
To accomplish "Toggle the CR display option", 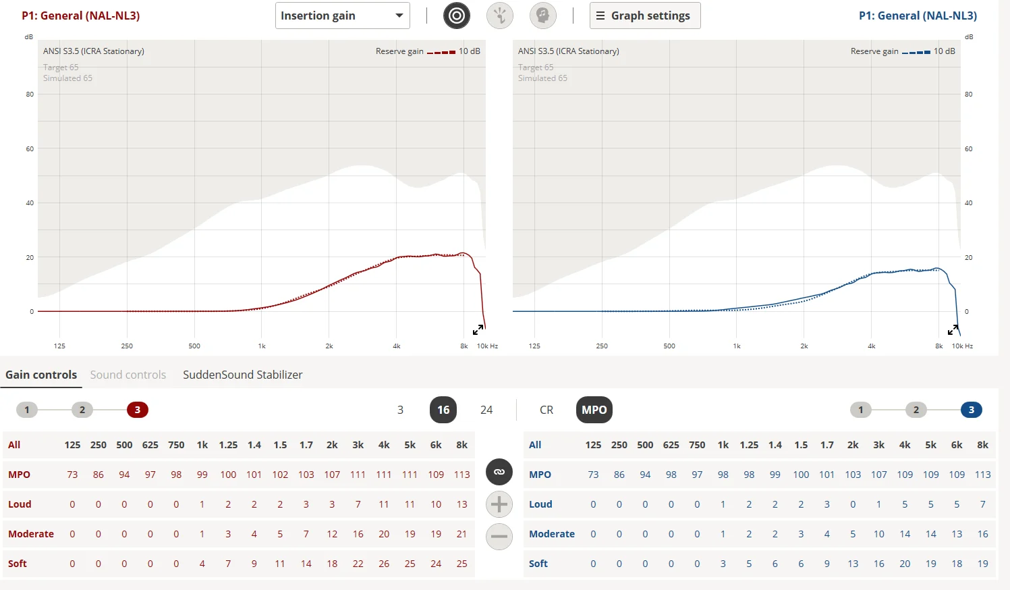I will pos(546,410).
